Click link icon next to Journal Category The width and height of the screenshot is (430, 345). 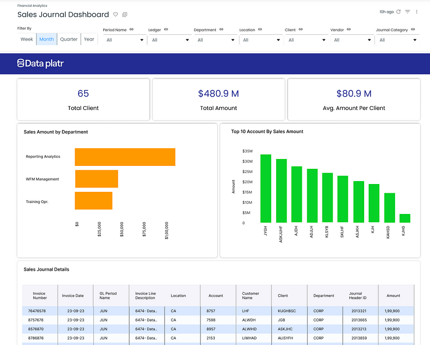click(413, 29)
